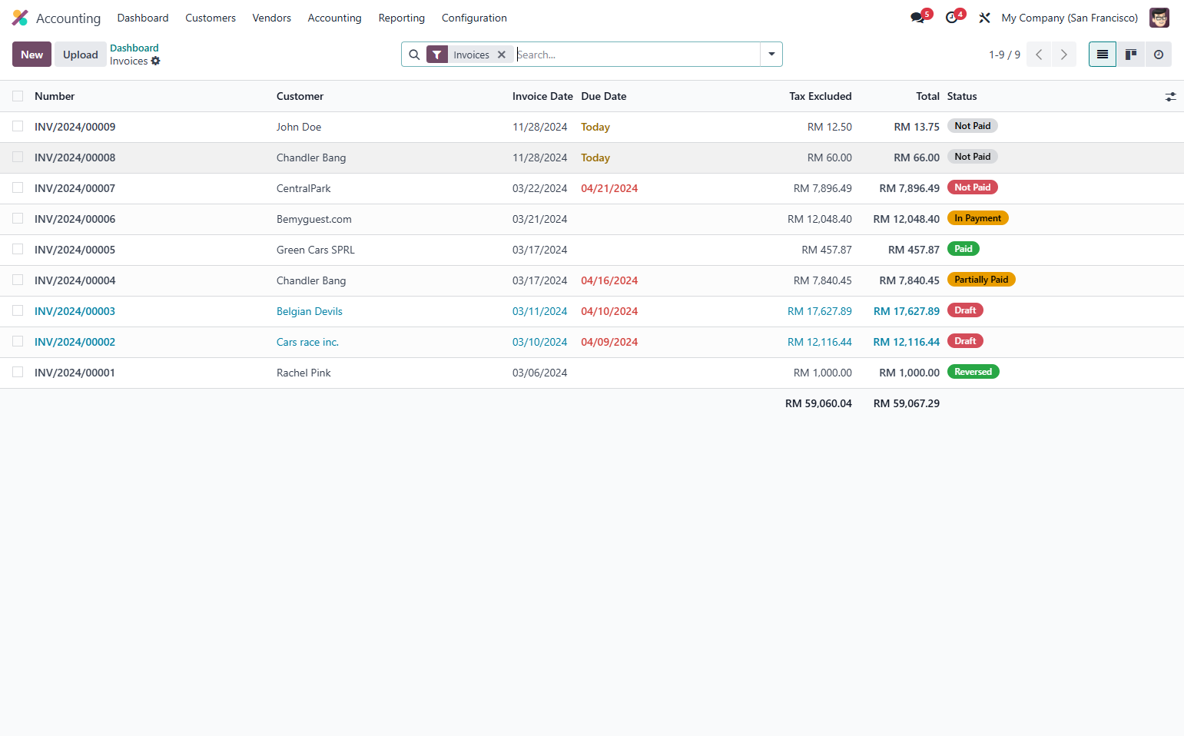Open the debug tools wrench icon
Viewport: 1184px width, 736px height.
(x=984, y=18)
